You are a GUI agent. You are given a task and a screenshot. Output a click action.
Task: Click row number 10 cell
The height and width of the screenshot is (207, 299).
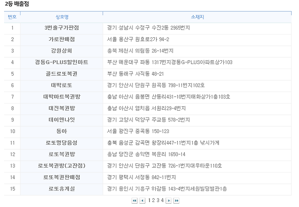tap(12, 131)
